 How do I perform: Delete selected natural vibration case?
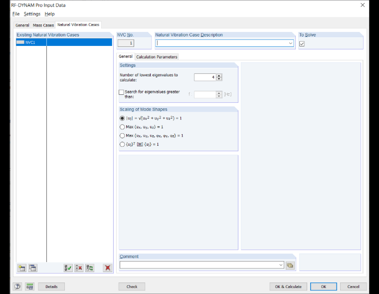point(108,268)
